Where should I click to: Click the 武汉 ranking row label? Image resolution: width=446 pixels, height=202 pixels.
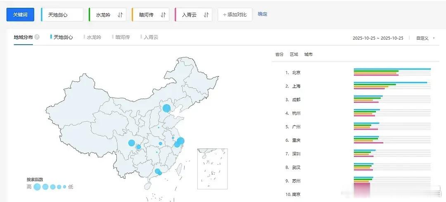click(296, 168)
